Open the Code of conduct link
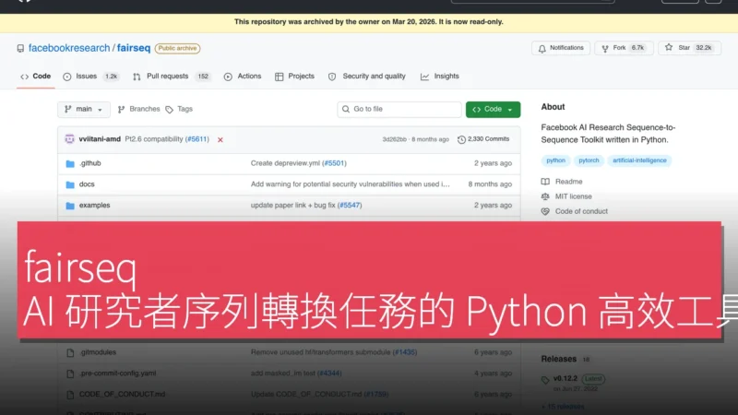The image size is (738, 415). pyautogui.click(x=581, y=212)
